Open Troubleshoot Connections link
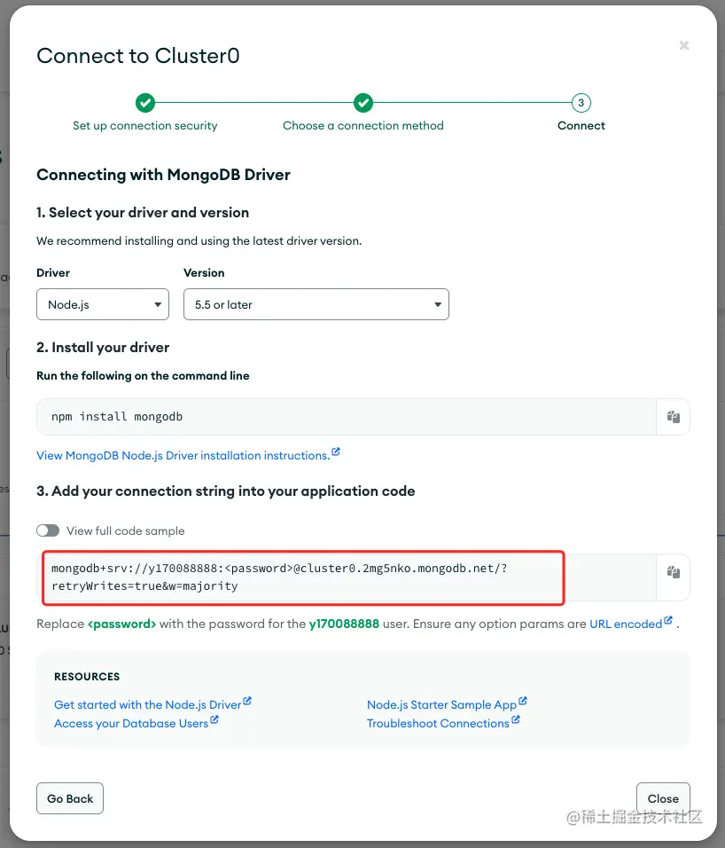The height and width of the screenshot is (848, 725). point(438,724)
